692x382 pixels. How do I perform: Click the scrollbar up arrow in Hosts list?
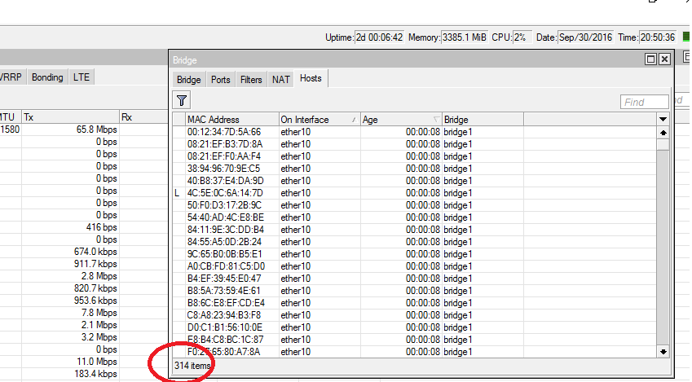[x=663, y=132]
